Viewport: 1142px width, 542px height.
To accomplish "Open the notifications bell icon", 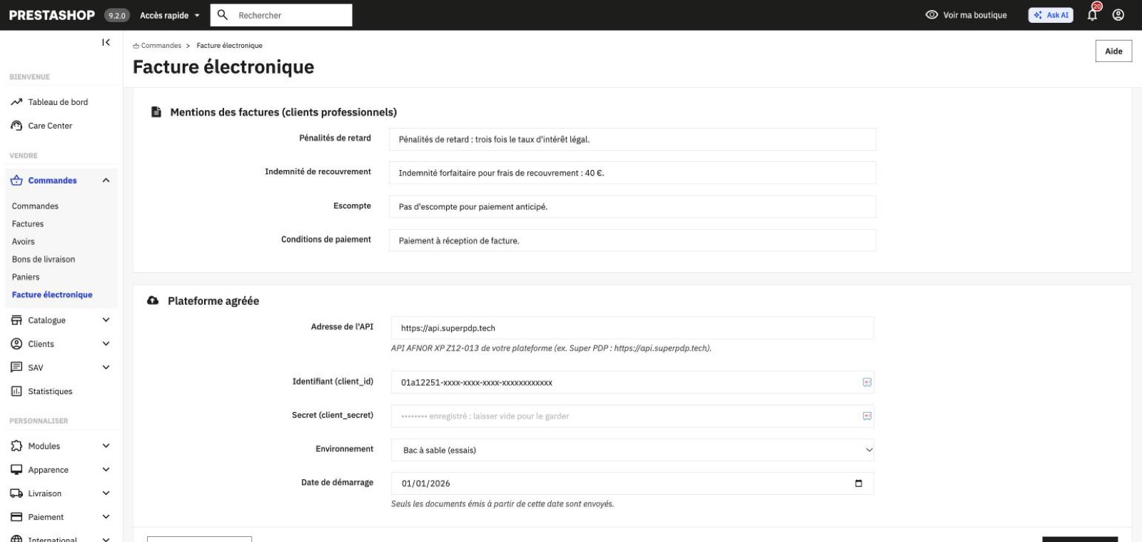I will tap(1093, 15).
